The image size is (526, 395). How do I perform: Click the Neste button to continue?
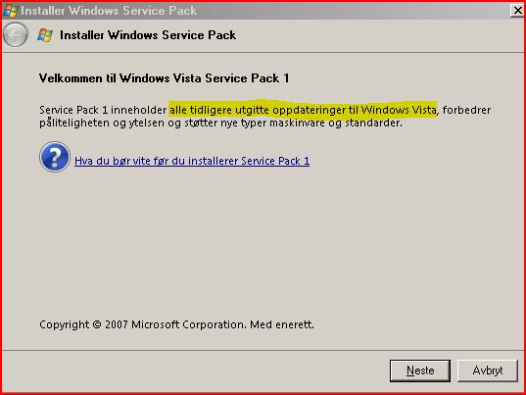(420, 370)
